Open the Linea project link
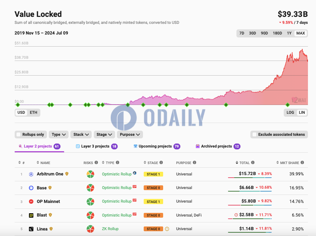 tap(42, 229)
